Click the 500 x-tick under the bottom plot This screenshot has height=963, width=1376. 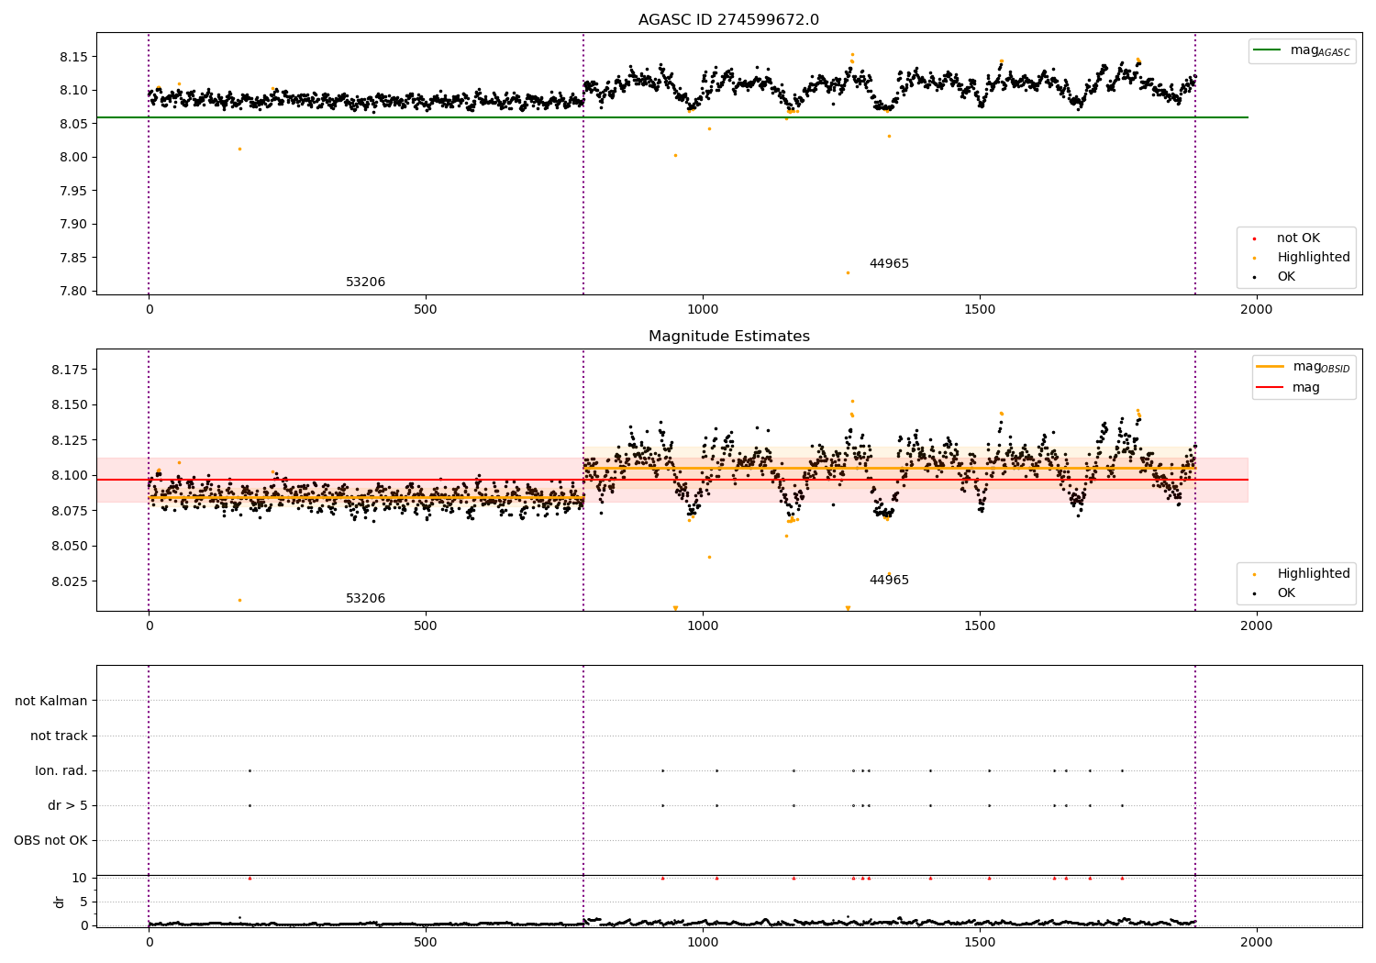point(426,942)
